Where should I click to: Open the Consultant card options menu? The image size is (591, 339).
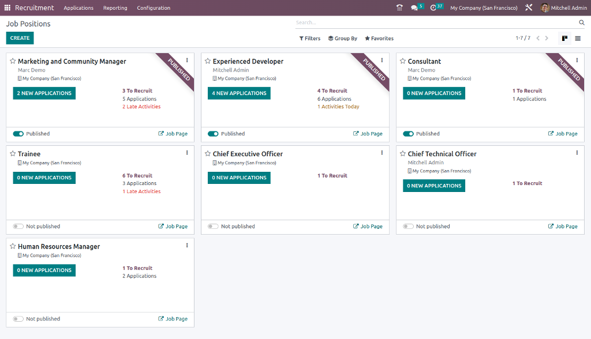(577, 60)
